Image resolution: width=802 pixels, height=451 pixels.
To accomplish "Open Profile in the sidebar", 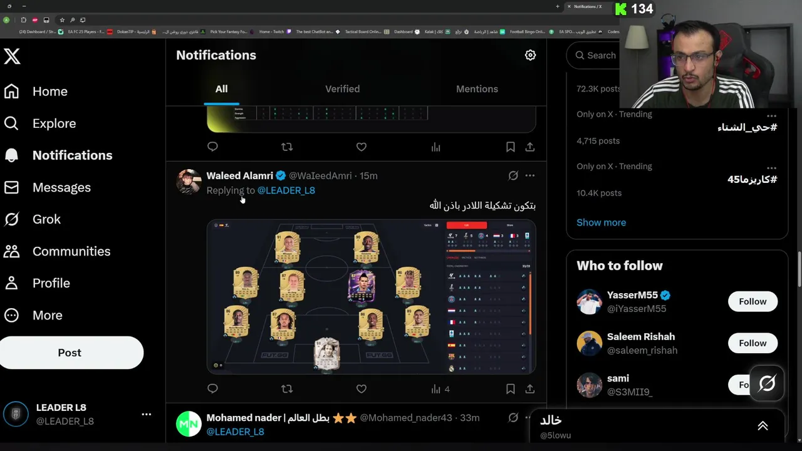I will [x=37, y=283].
